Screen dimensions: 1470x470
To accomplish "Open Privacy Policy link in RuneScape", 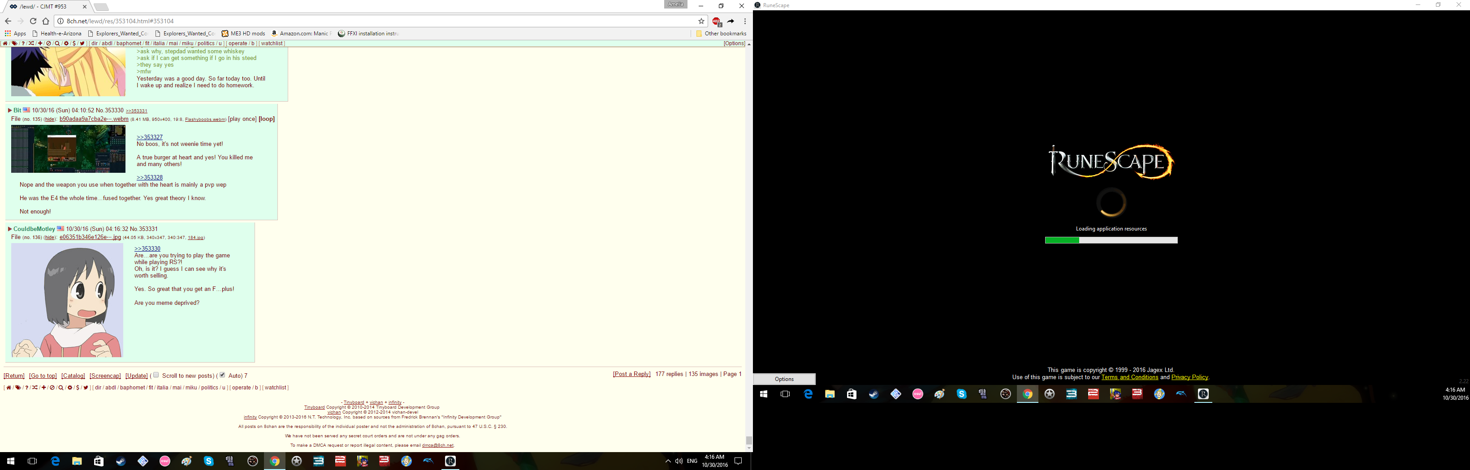I will (x=1189, y=377).
